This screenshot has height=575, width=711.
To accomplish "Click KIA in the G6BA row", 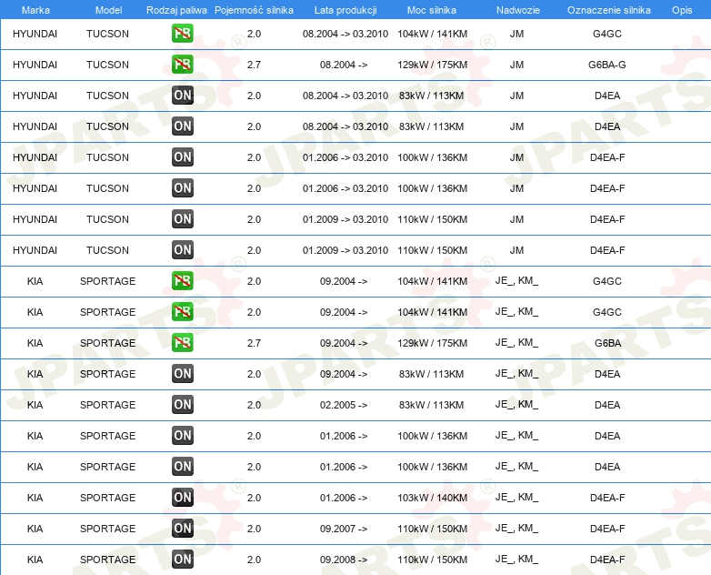I will coord(35,343).
